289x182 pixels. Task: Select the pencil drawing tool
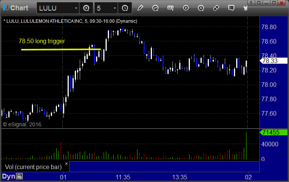click(140, 8)
